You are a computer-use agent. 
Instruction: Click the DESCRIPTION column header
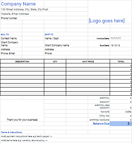click(22, 62)
